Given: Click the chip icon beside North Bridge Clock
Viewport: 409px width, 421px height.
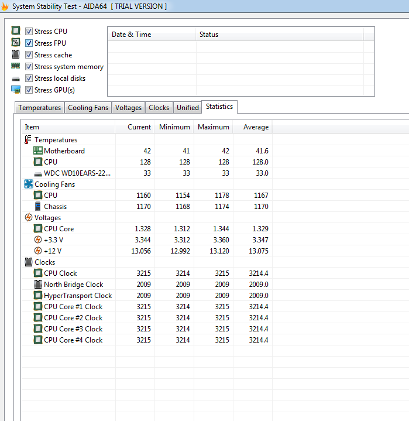Looking at the screenshot, I should click(38, 284).
